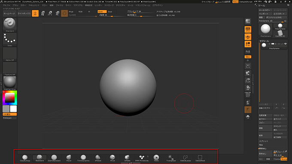
Task: Select the Paint brush
Action: (156, 158)
